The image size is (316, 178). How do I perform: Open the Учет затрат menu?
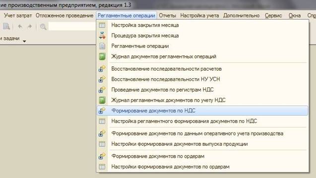(x=18, y=15)
